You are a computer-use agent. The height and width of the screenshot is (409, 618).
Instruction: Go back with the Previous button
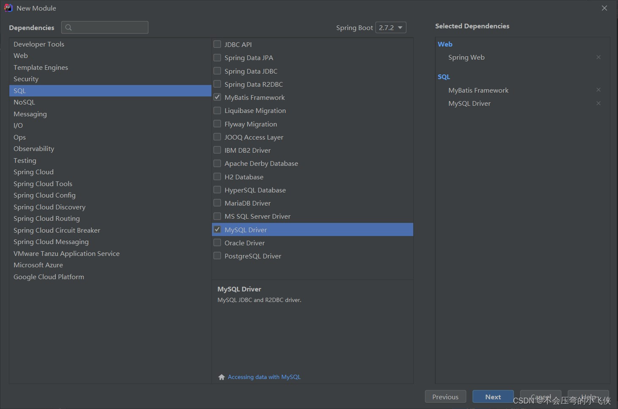[445, 397]
